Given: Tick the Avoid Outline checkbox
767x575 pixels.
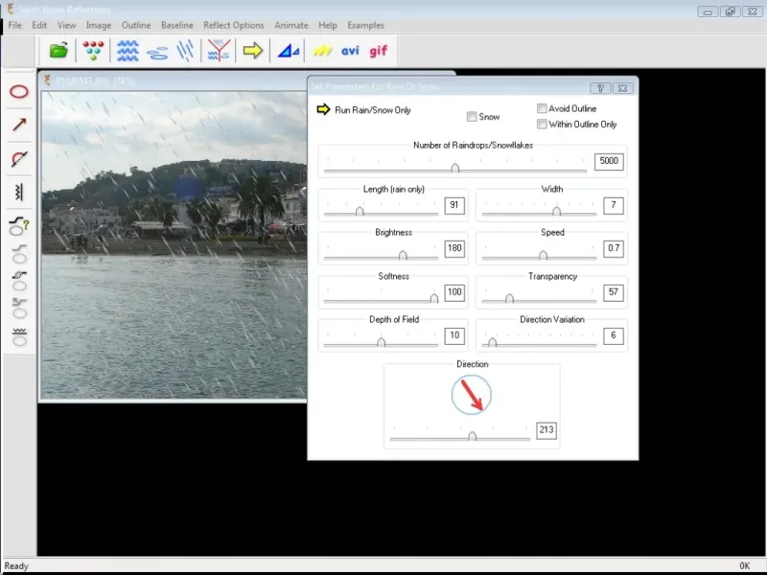Looking at the screenshot, I should tap(542, 109).
